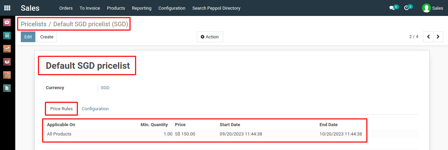Click the Pricelists breadcrumb link
Viewport: 448px width, 150px height.
click(x=34, y=24)
